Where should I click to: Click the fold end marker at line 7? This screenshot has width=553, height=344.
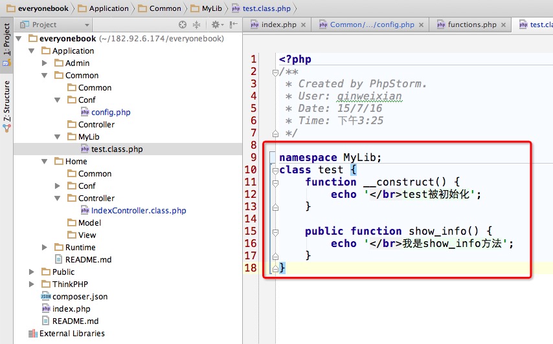click(275, 133)
